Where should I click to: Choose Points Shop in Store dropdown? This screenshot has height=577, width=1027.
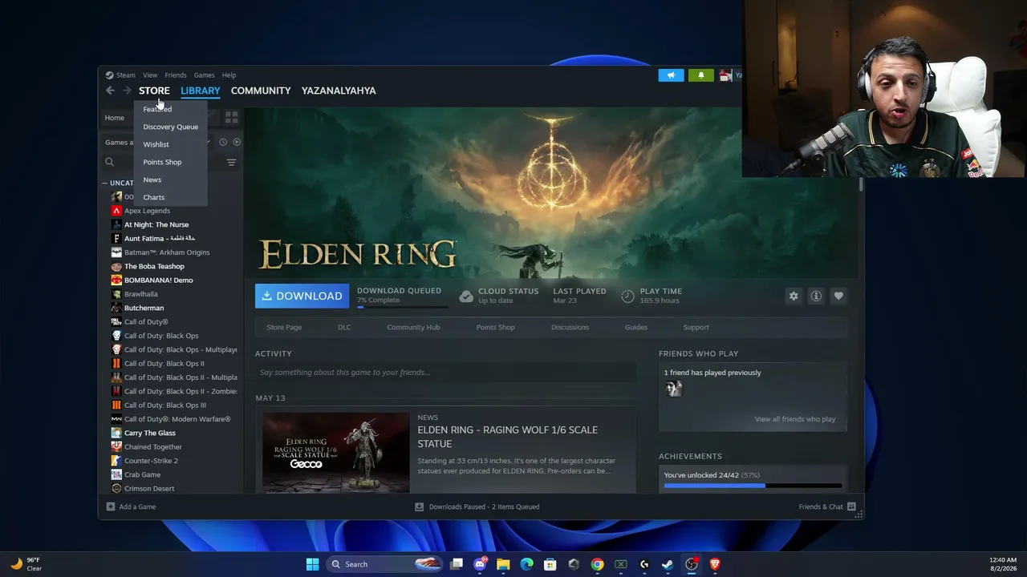click(x=162, y=162)
